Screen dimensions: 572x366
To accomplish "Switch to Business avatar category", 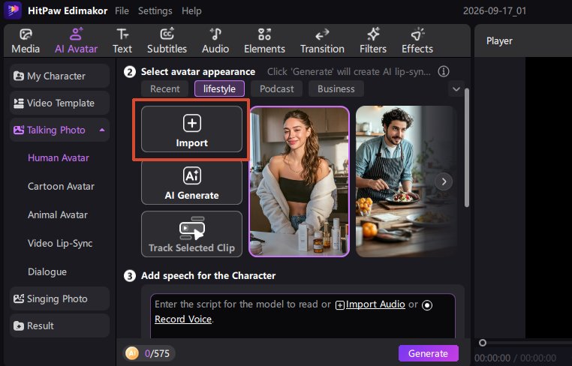I will pyautogui.click(x=336, y=89).
